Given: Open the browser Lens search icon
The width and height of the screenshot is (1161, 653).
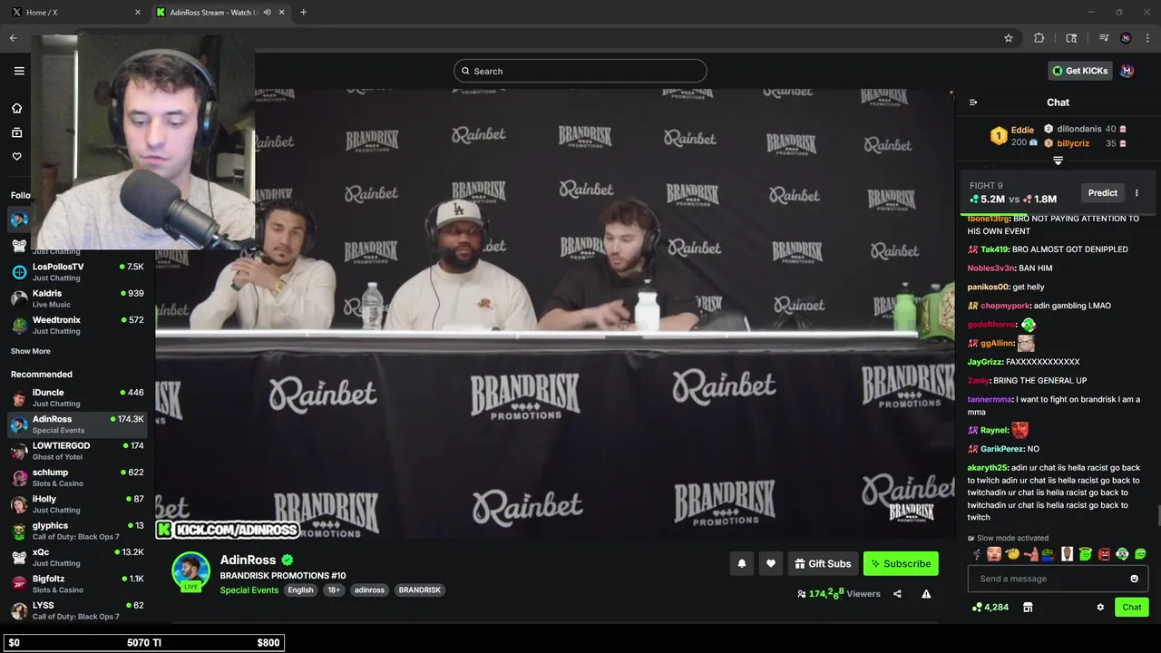Looking at the screenshot, I should tap(1071, 38).
